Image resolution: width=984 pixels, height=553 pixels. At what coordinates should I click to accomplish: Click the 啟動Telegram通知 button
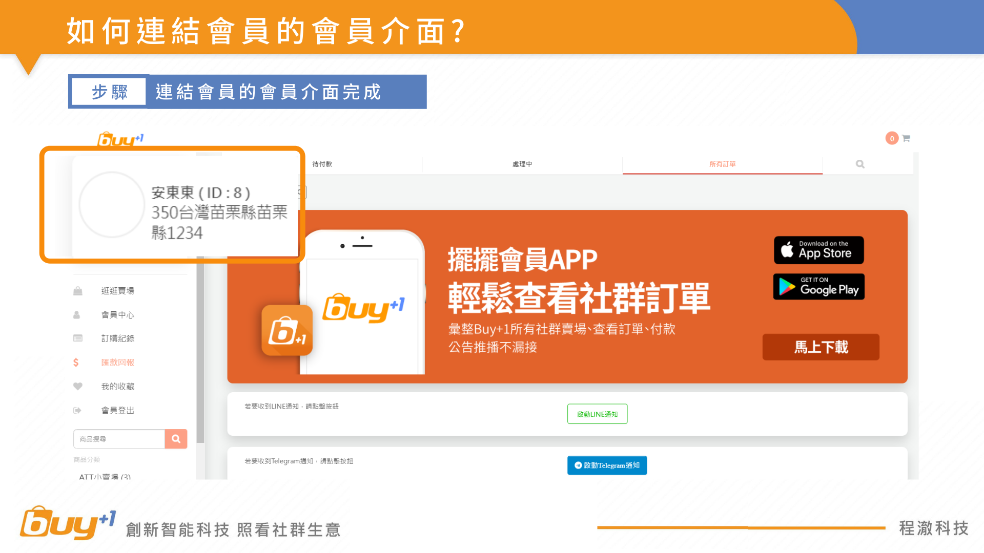[x=607, y=465]
